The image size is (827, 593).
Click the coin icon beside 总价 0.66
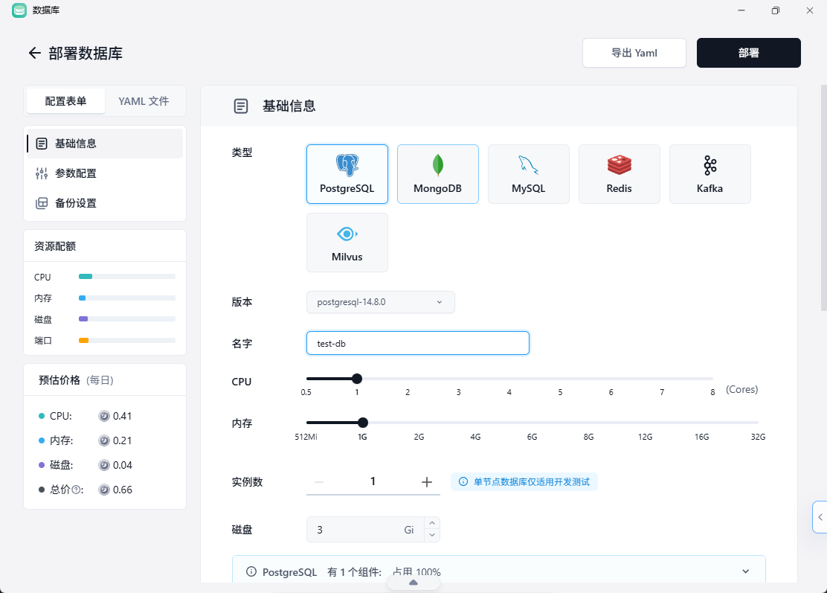click(104, 490)
